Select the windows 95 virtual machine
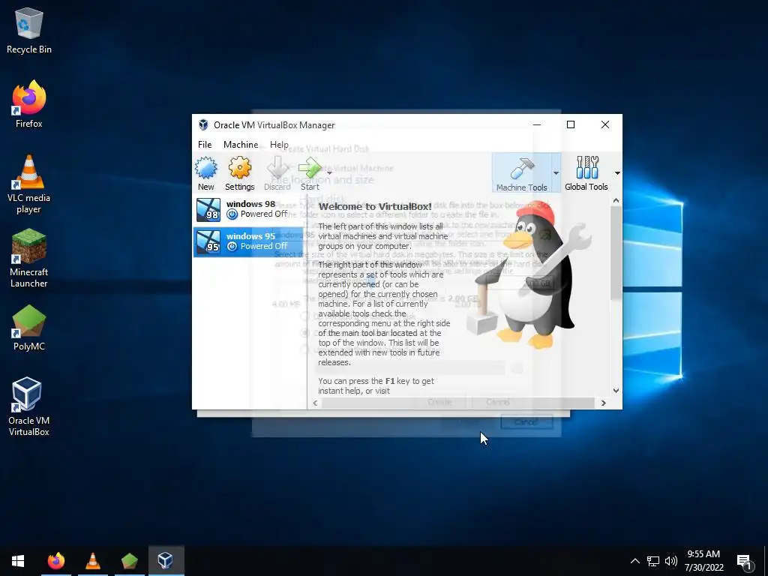Image resolution: width=768 pixels, height=576 pixels. point(249,241)
